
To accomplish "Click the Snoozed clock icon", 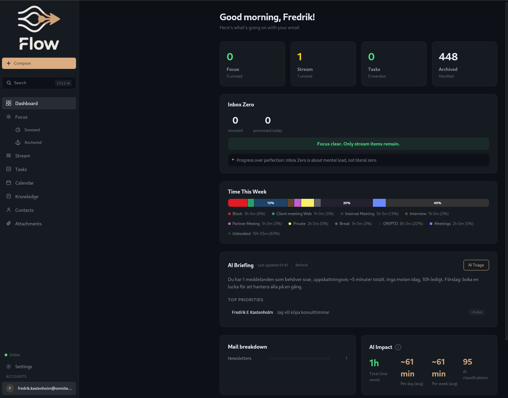I will pyautogui.click(x=18, y=130).
